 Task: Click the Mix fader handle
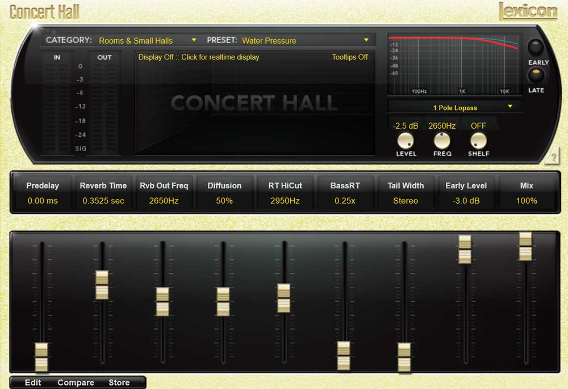(x=525, y=246)
